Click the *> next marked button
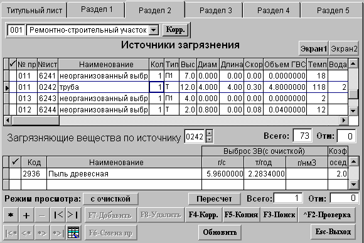The image size is (364, 243). tap(42, 232)
